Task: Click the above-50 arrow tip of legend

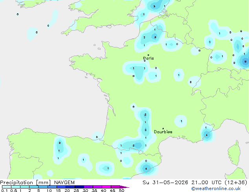Action: [x=124, y=187]
